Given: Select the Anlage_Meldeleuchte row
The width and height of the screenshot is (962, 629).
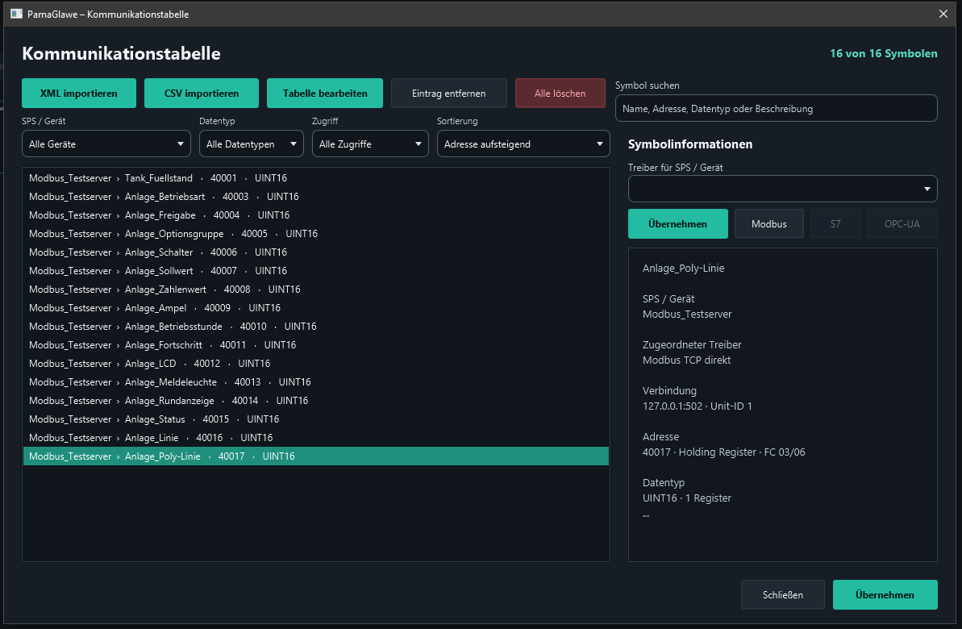Looking at the screenshot, I should [x=316, y=381].
